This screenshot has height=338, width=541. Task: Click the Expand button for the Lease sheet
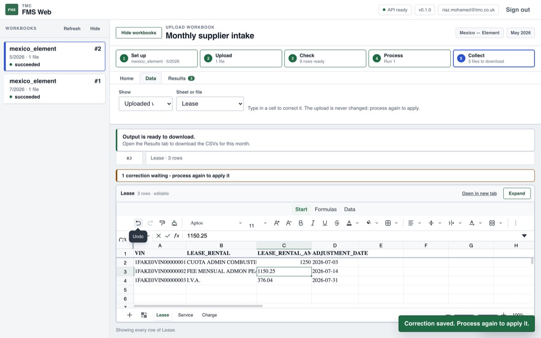[x=517, y=194]
